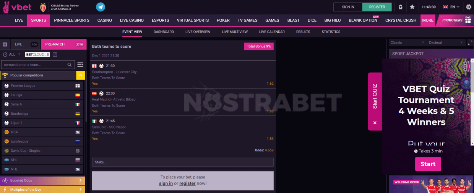Open the STATISTICS tab
This screenshot has height=193, width=474.
pyautogui.click(x=331, y=32)
